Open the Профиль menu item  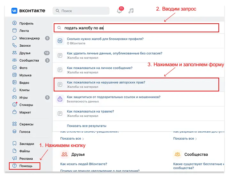coord(26,23)
